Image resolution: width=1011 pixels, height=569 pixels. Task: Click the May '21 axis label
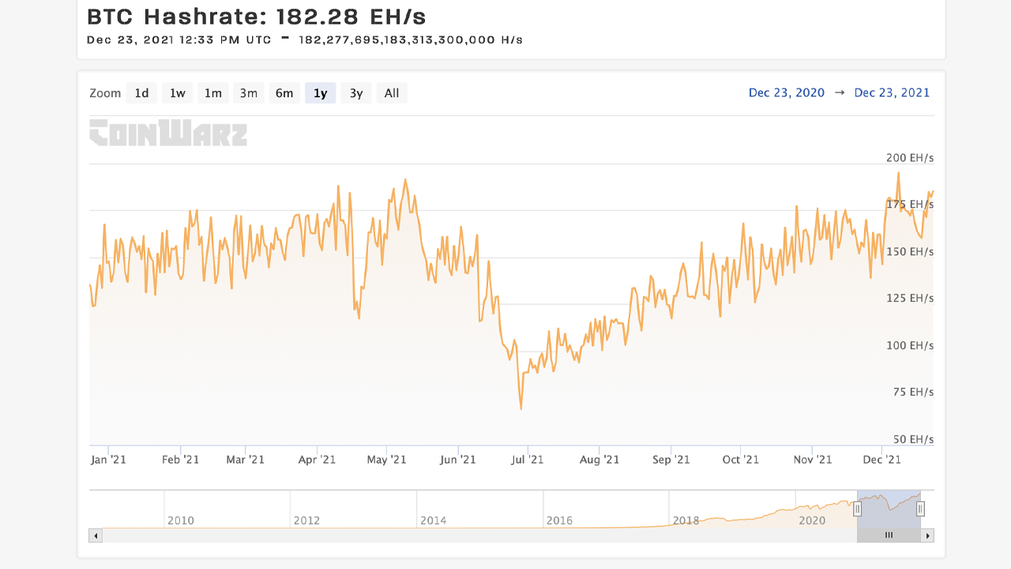[x=387, y=459]
